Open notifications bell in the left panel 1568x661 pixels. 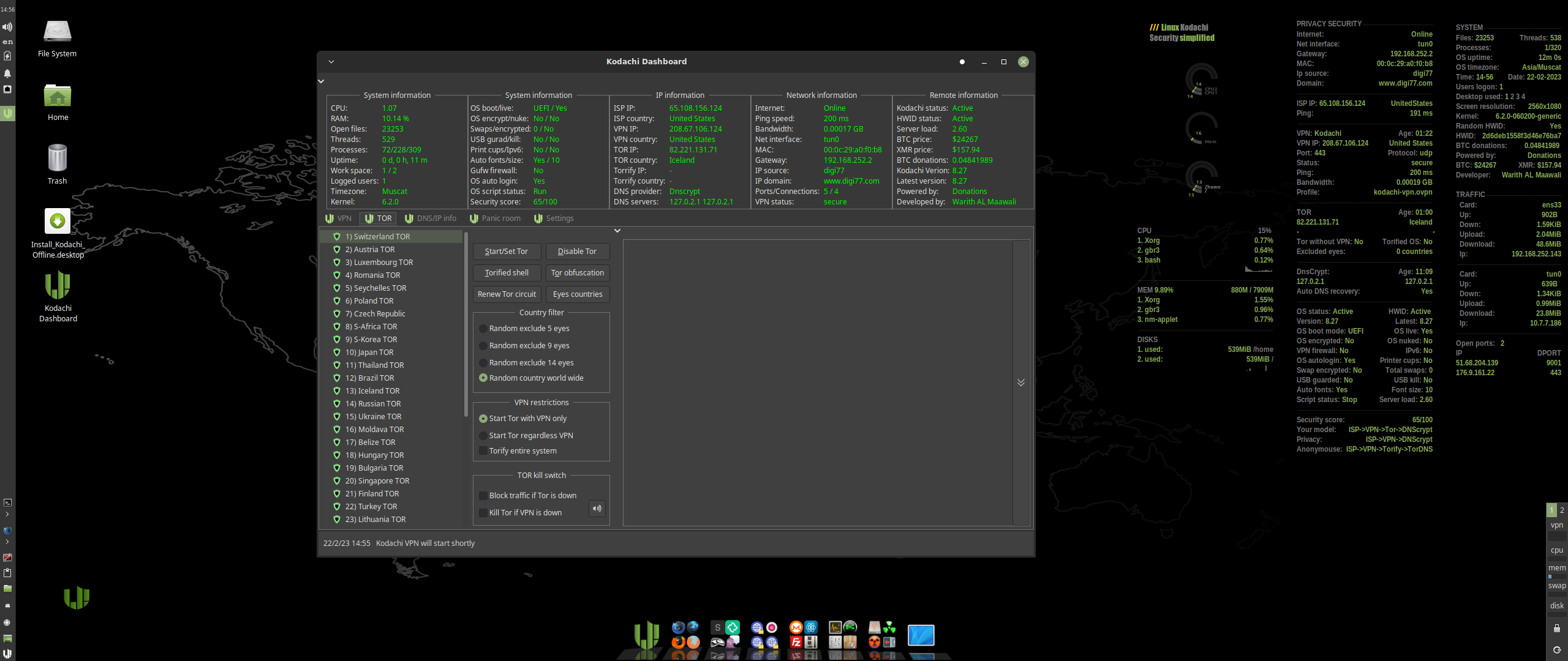[7, 73]
